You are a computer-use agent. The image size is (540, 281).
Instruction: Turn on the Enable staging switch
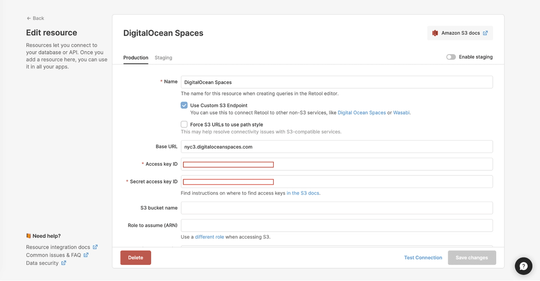451,57
